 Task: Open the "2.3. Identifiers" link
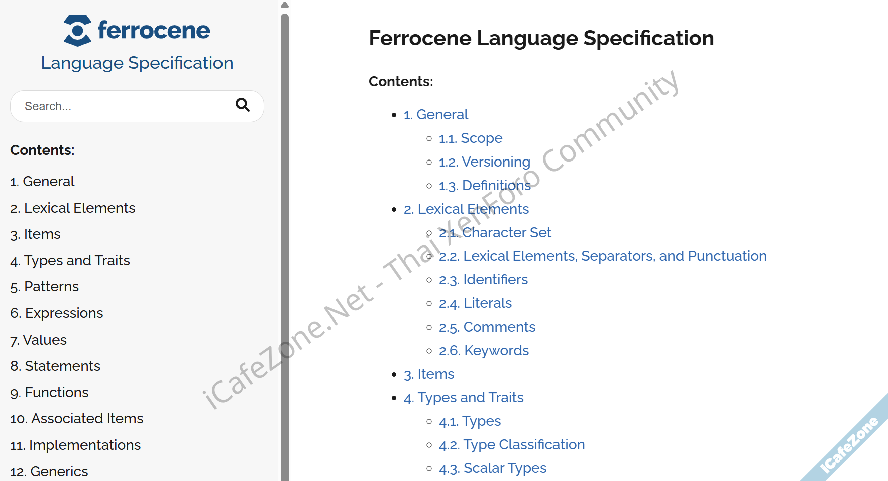point(483,279)
